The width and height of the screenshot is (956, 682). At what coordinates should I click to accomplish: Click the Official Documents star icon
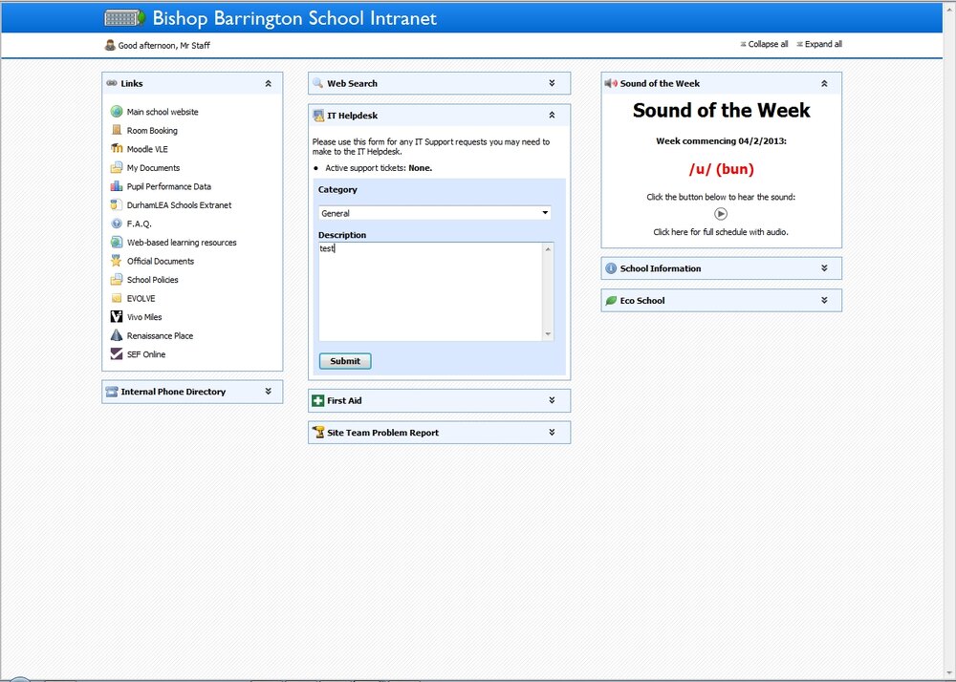tap(117, 261)
